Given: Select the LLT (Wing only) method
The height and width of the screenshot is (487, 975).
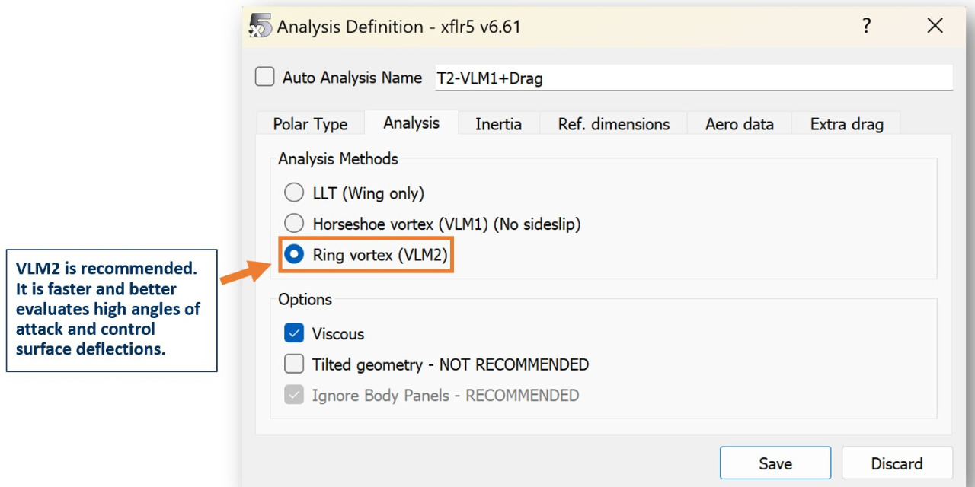Looking at the screenshot, I should tap(294, 193).
